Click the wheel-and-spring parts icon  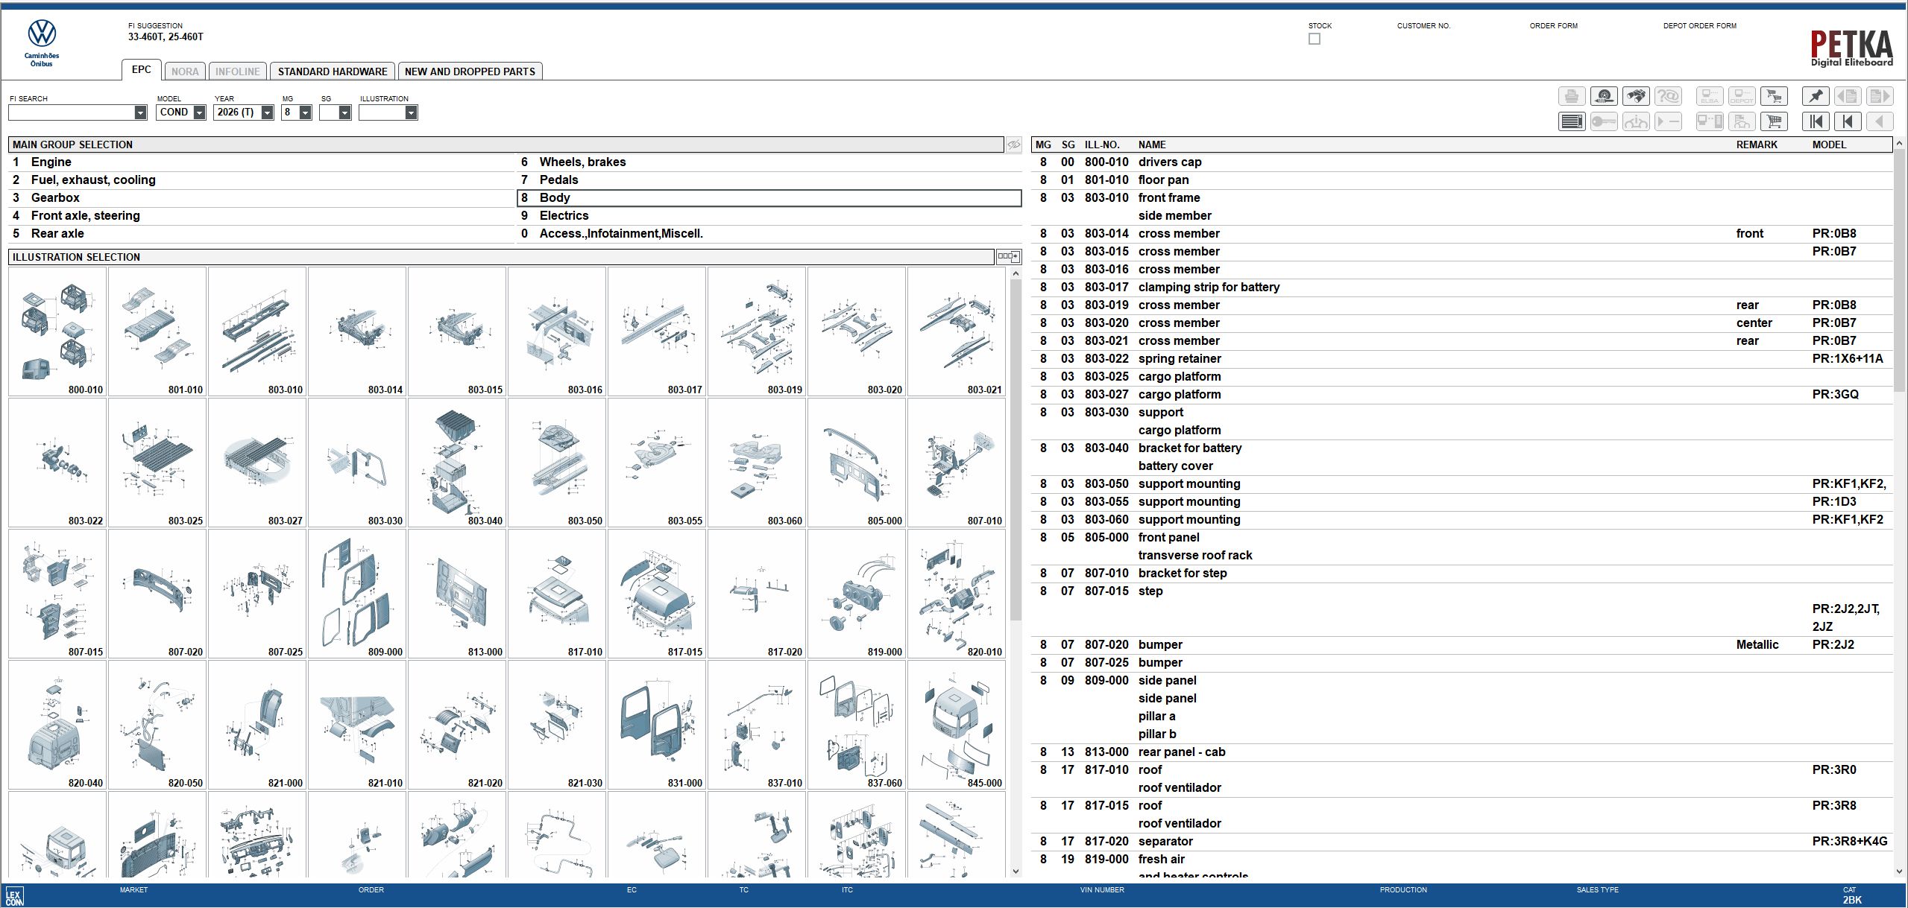pyautogui.click(x=1605, y=96)
